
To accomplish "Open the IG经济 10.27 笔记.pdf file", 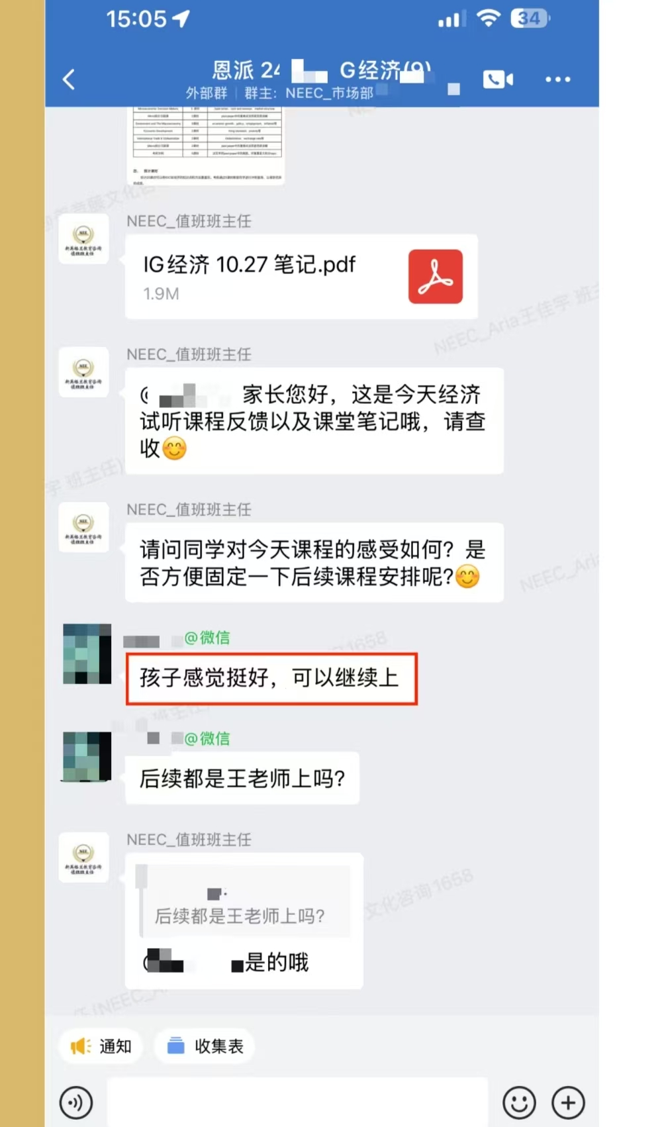I will (x=301, y=277).
